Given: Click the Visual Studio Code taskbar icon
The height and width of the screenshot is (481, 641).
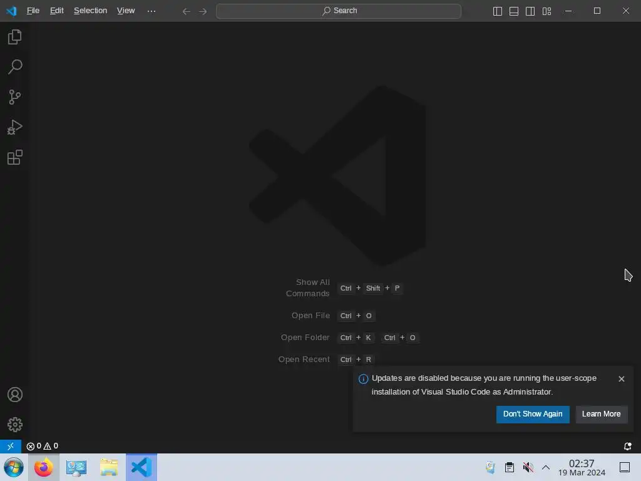Looking at the screenshot, I should (x=141, y=467).
